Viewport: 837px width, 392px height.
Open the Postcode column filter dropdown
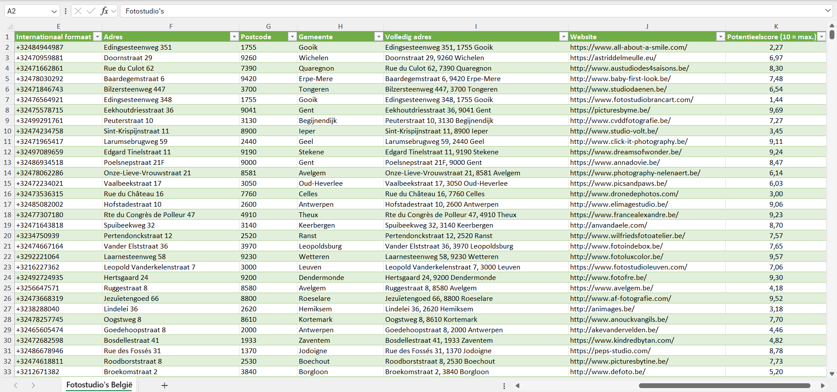point(292,37)
